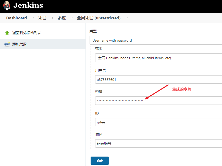Go to Dashboard breadcrumb
The height and width of the screenshot is (166, 222).
tap(17, 18)
